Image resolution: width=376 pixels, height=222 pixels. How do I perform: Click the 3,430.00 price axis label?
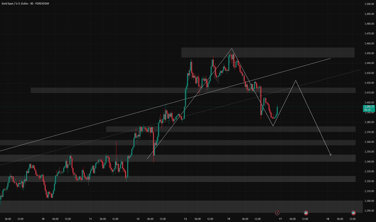coord(369,73)
